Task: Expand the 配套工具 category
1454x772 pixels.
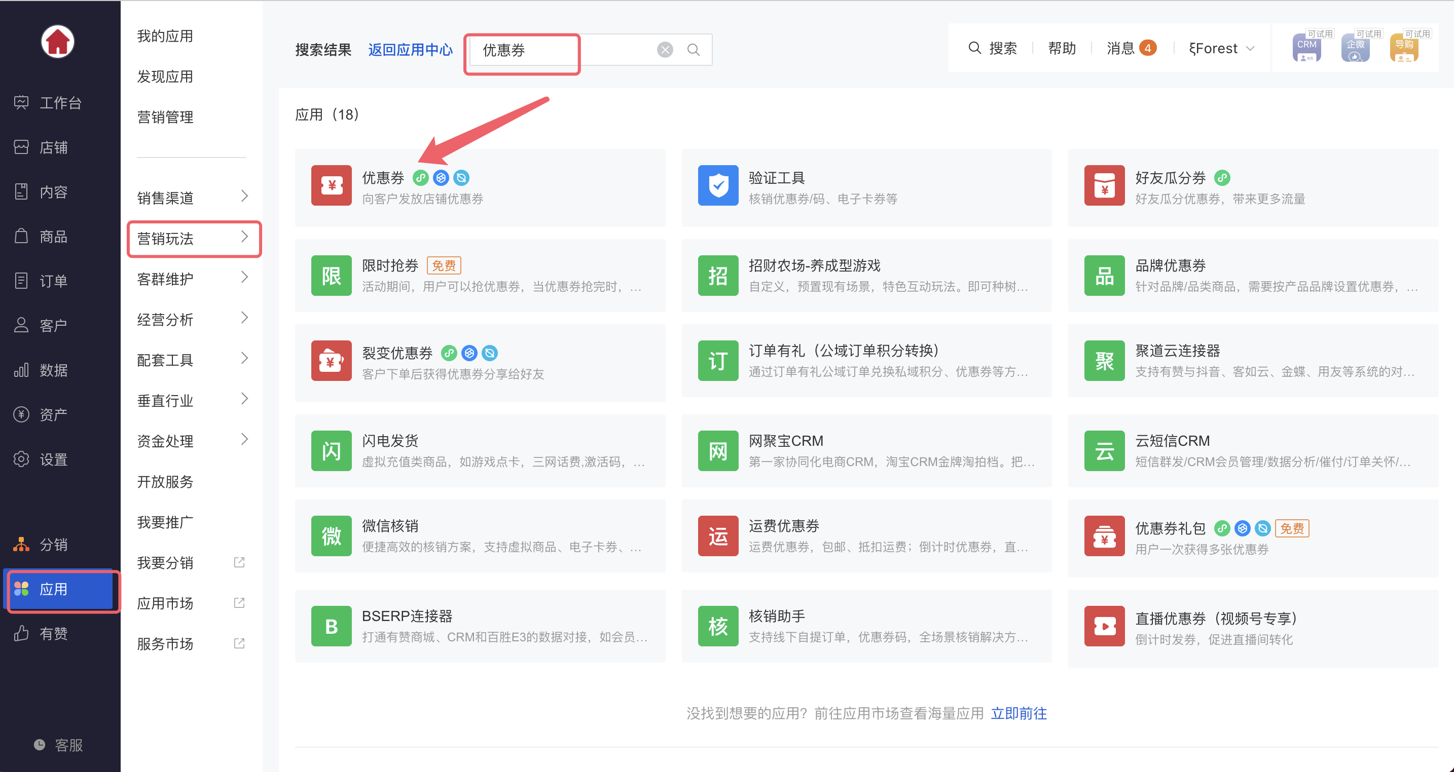Action: tap(192, 360)
